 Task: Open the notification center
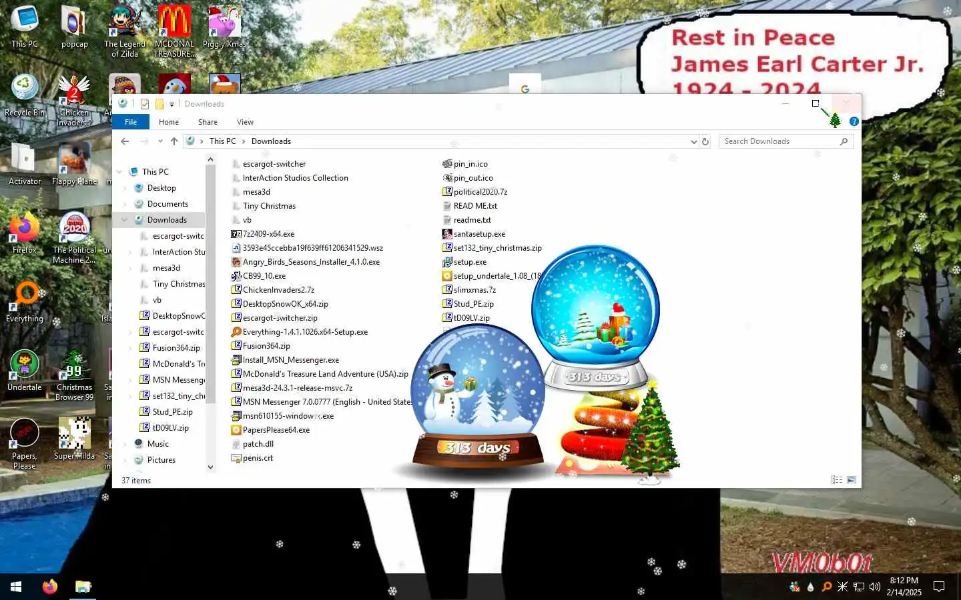coord(939,587)
